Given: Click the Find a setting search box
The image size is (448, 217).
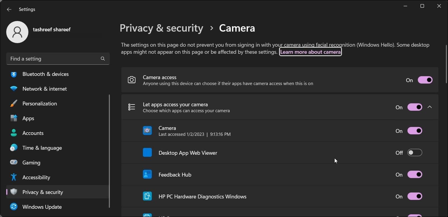Looking at the screenshot, I should (x=53, y=59).
